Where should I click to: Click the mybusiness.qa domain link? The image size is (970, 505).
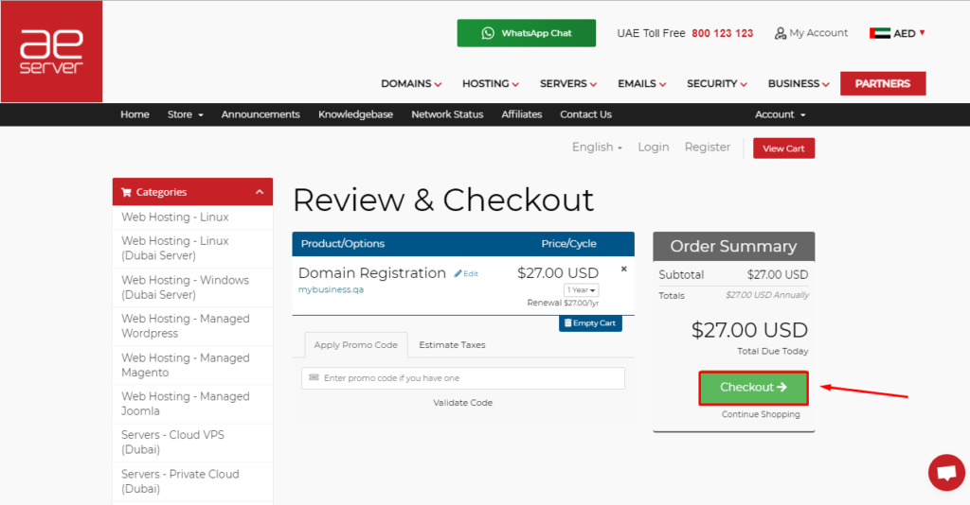pos(331,289)
